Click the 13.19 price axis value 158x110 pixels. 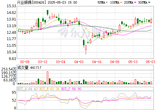[x=11, y=26]
